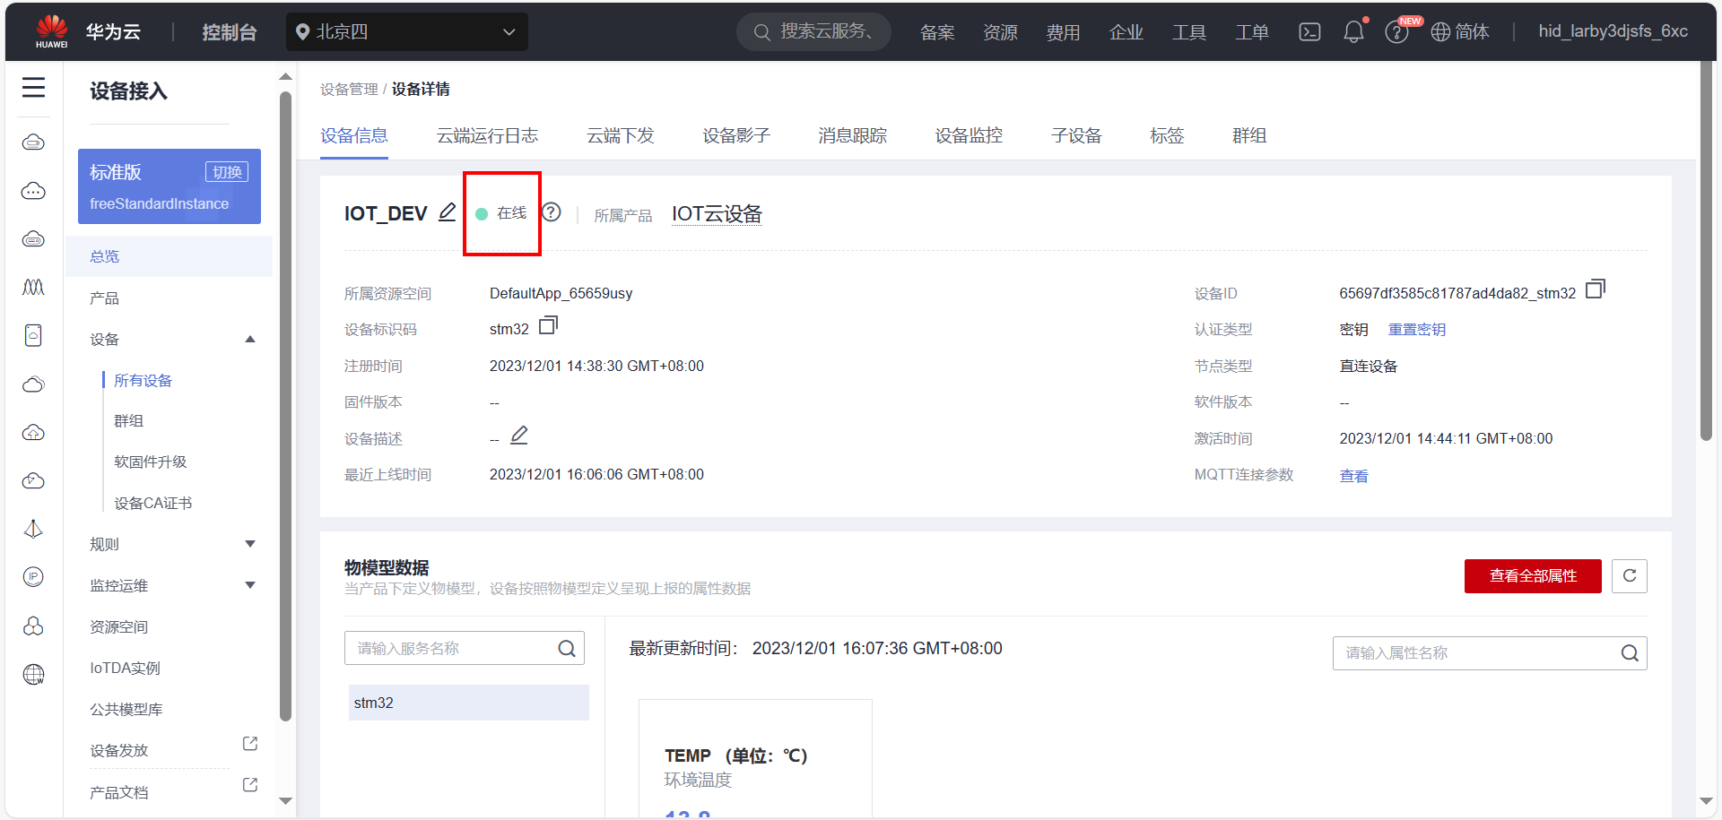Edit the device description pencil icon
The height and width of the screenshot is (820, 1722).
[518, 436]
